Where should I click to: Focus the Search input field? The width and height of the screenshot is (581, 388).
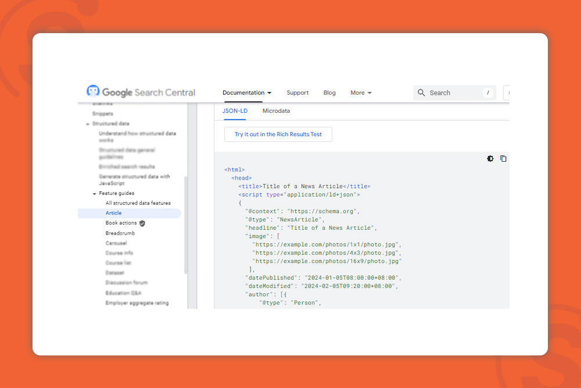click(x=453, y=92)
